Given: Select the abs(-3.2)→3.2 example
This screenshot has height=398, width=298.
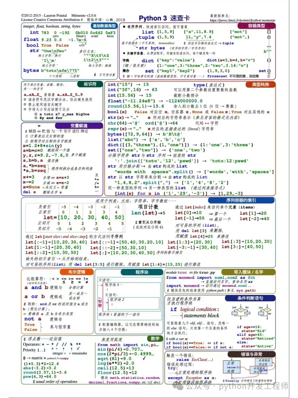Looking at the screenshot, I should point(40,368).
